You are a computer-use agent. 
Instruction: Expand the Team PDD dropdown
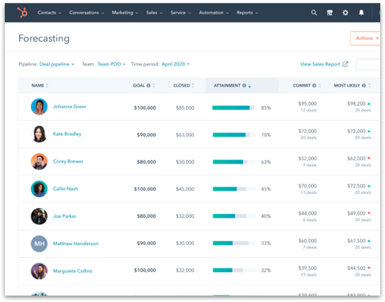111,64
